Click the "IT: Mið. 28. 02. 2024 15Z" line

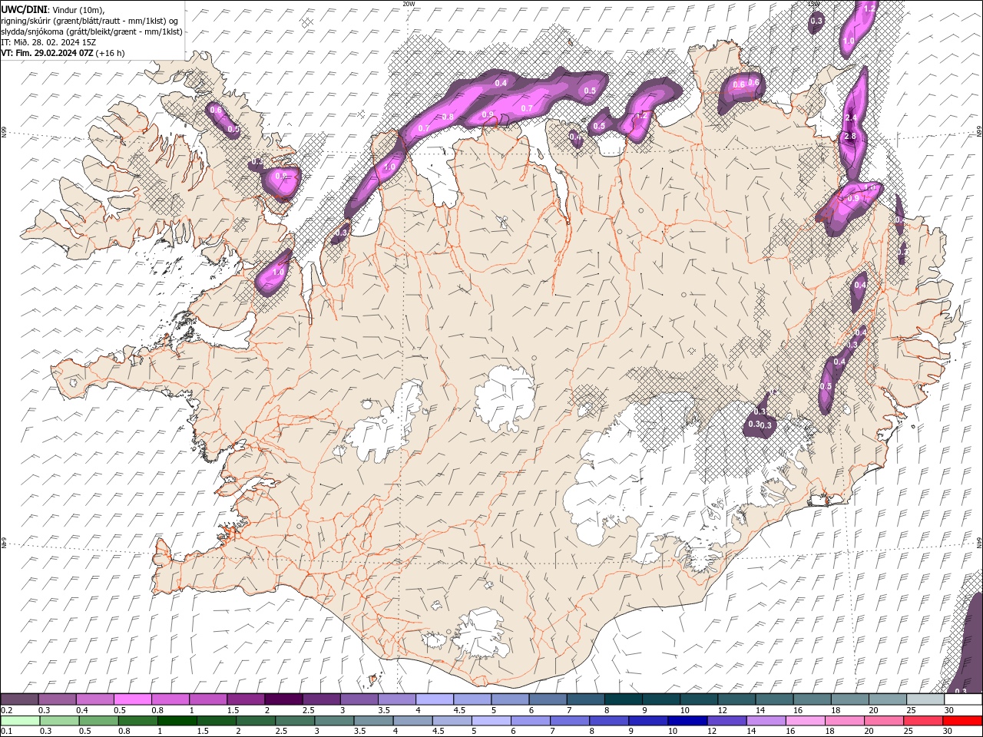pyautogui.click(x=48, y=42)
